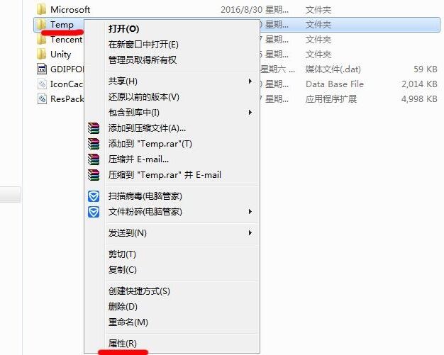Select the GDIPFONTCACHE dat file icon
Viewport: 444px width, 355px height.
point(42,69)
